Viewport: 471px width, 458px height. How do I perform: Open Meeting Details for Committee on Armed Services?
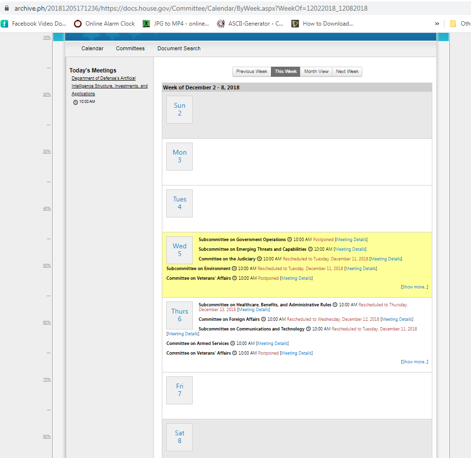(x=272, y=343)
